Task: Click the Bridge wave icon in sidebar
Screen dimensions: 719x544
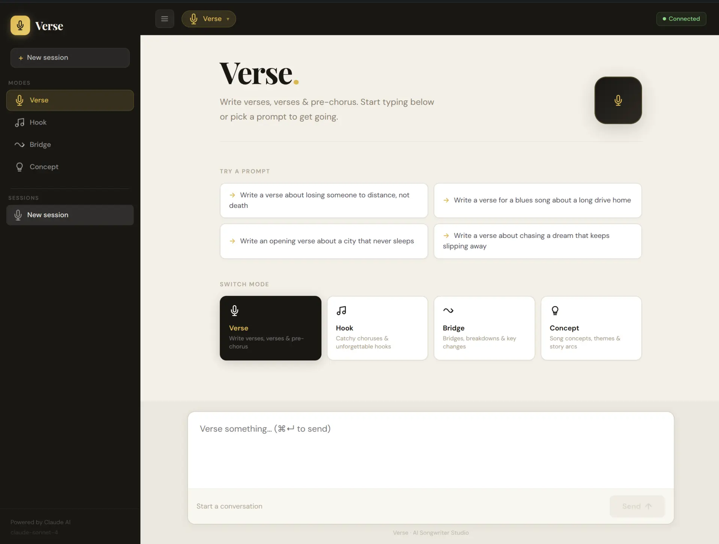Action: click(x=19, y=144)
